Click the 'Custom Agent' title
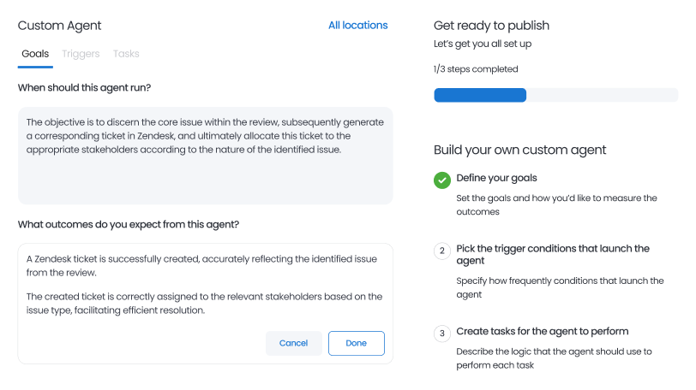The height and width of the screenshot is (390, 696). pos(59,26)
